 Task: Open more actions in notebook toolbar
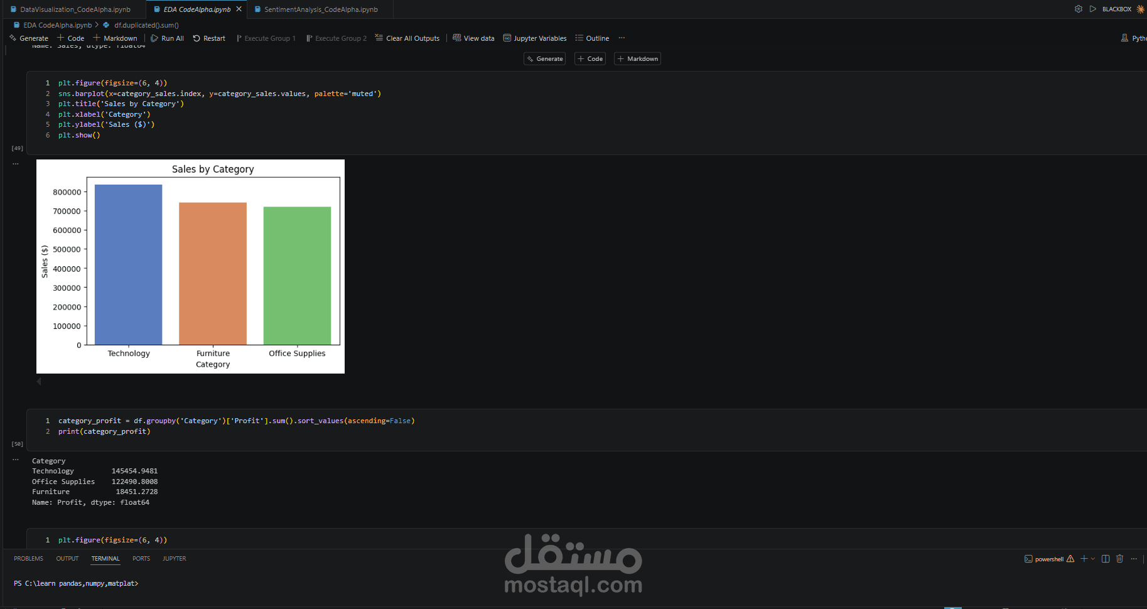(622, 38)
